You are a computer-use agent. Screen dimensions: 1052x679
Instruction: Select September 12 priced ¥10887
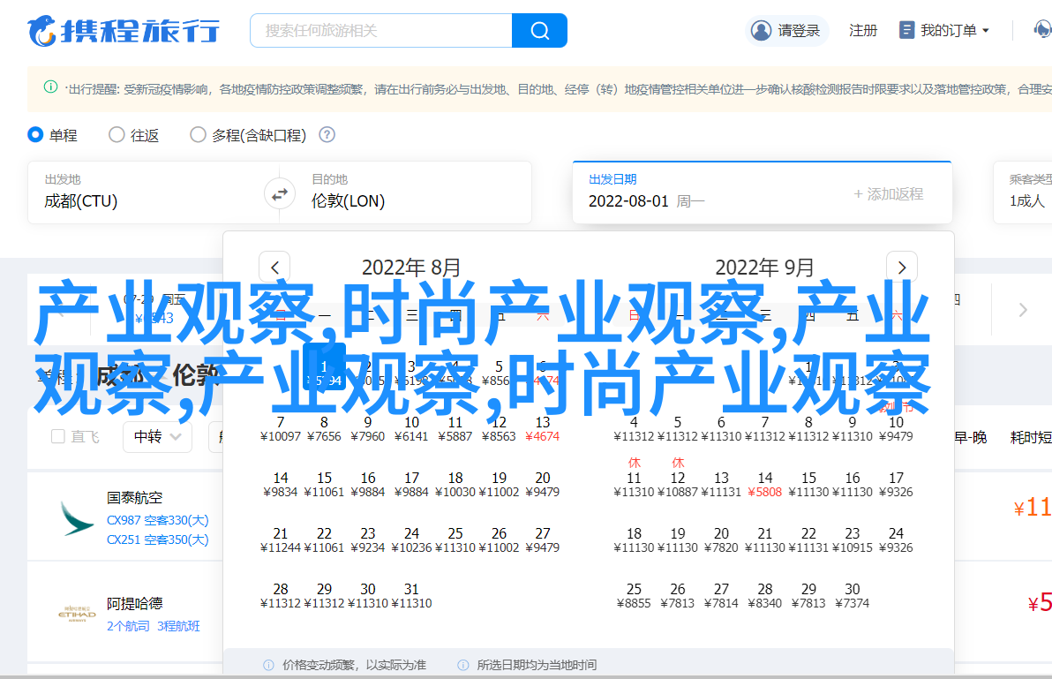click(678, 485)
